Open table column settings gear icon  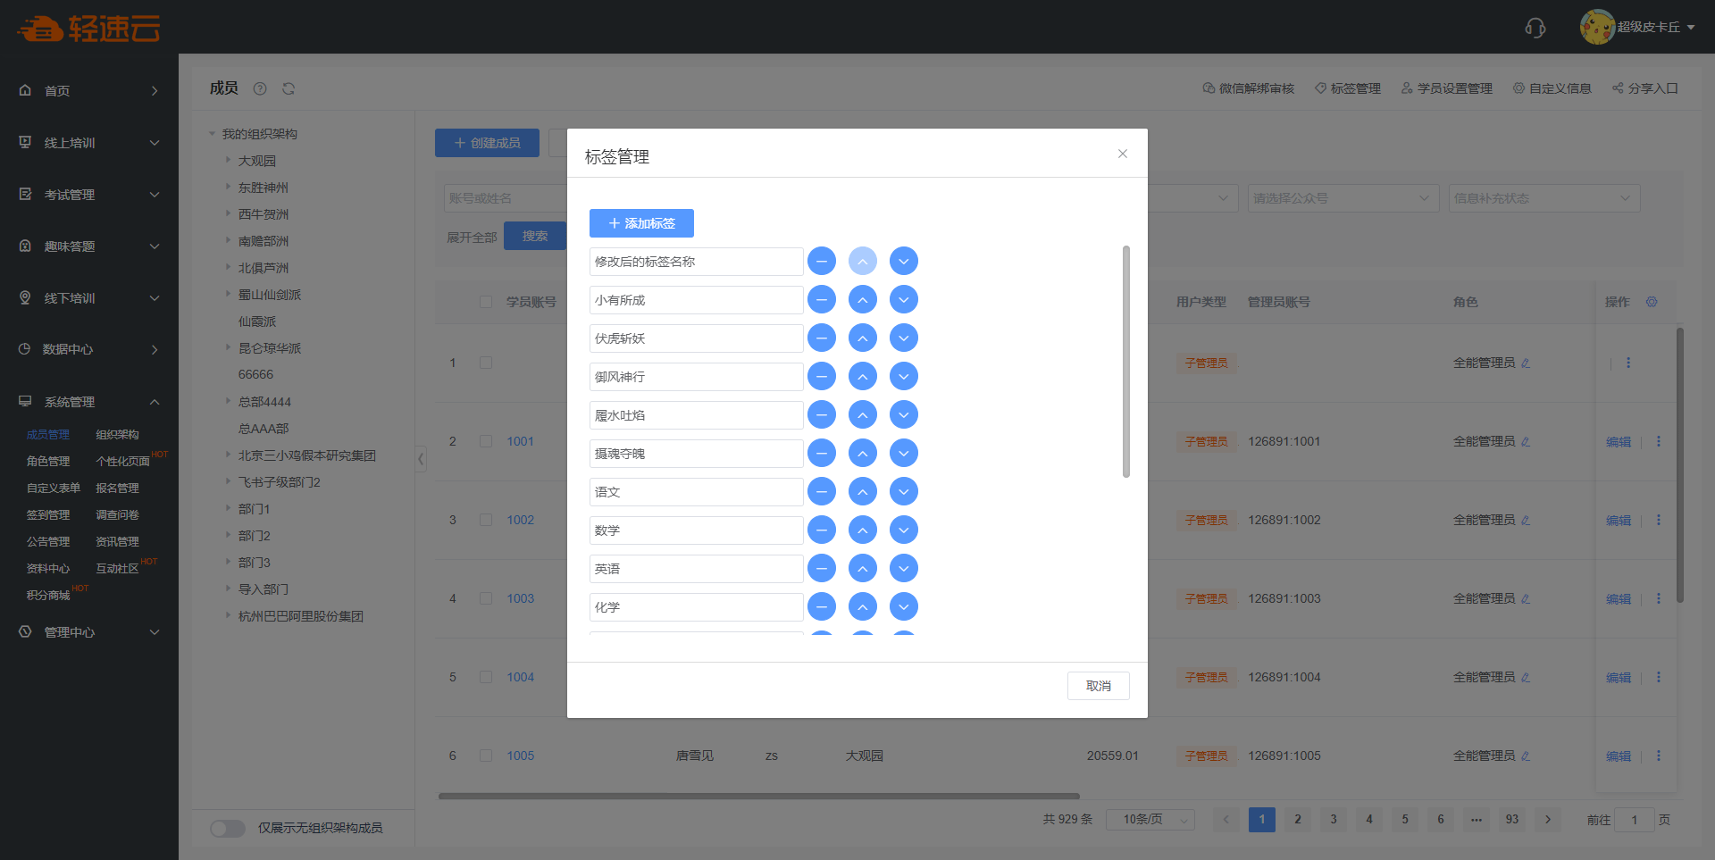pyautogui.click(x=1652, y=302)
